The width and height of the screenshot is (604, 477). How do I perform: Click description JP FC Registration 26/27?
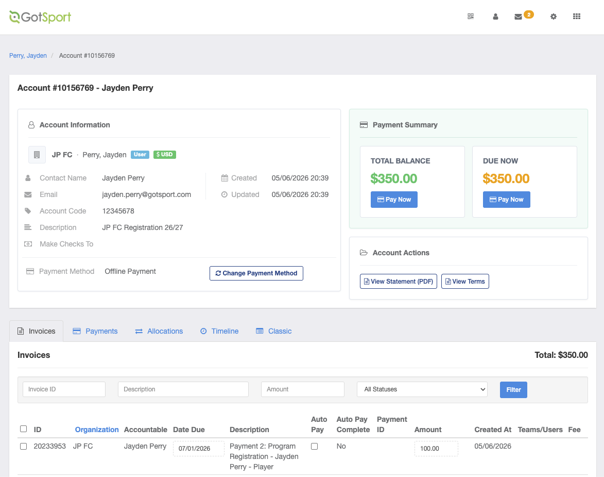(x=143, y=227)
